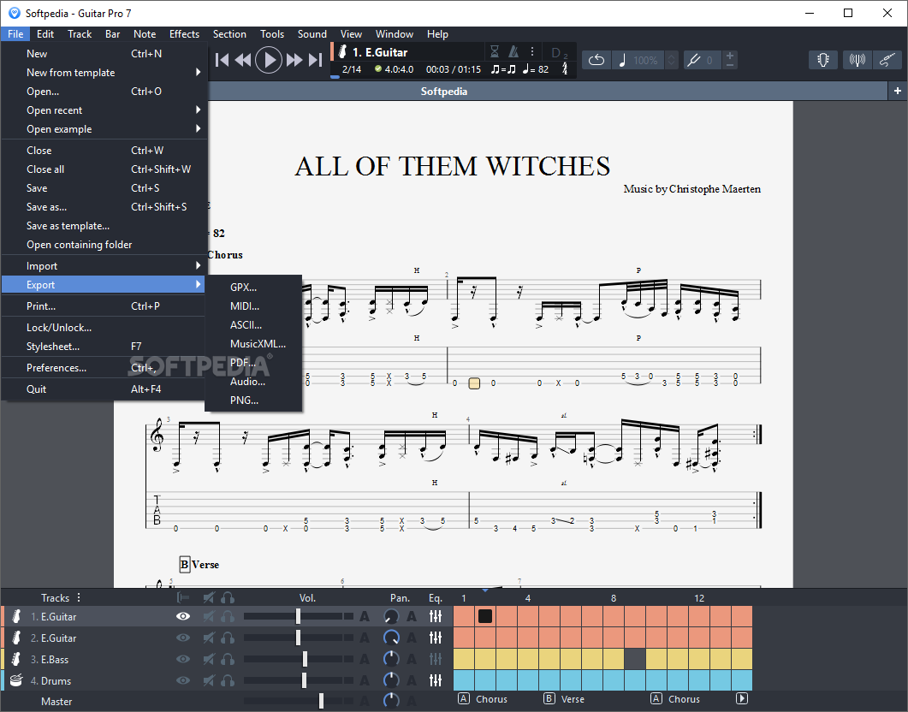The width and height of the screenshot is (908, 712).
Task: Click the loop playback icon
Action: point(596,60)
